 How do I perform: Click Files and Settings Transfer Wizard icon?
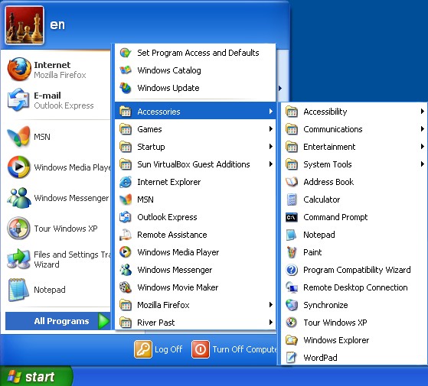(18, 259)
